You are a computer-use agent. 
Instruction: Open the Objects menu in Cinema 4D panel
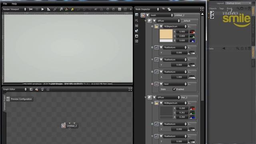tap(212, 8)
